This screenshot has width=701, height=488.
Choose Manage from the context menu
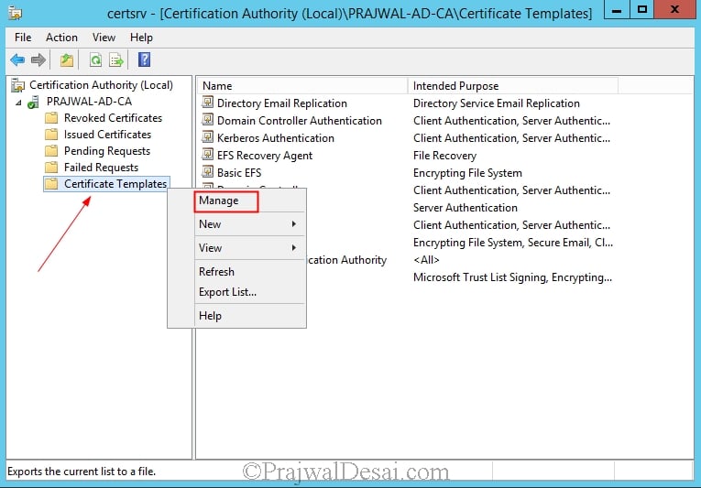coord(250,201)
